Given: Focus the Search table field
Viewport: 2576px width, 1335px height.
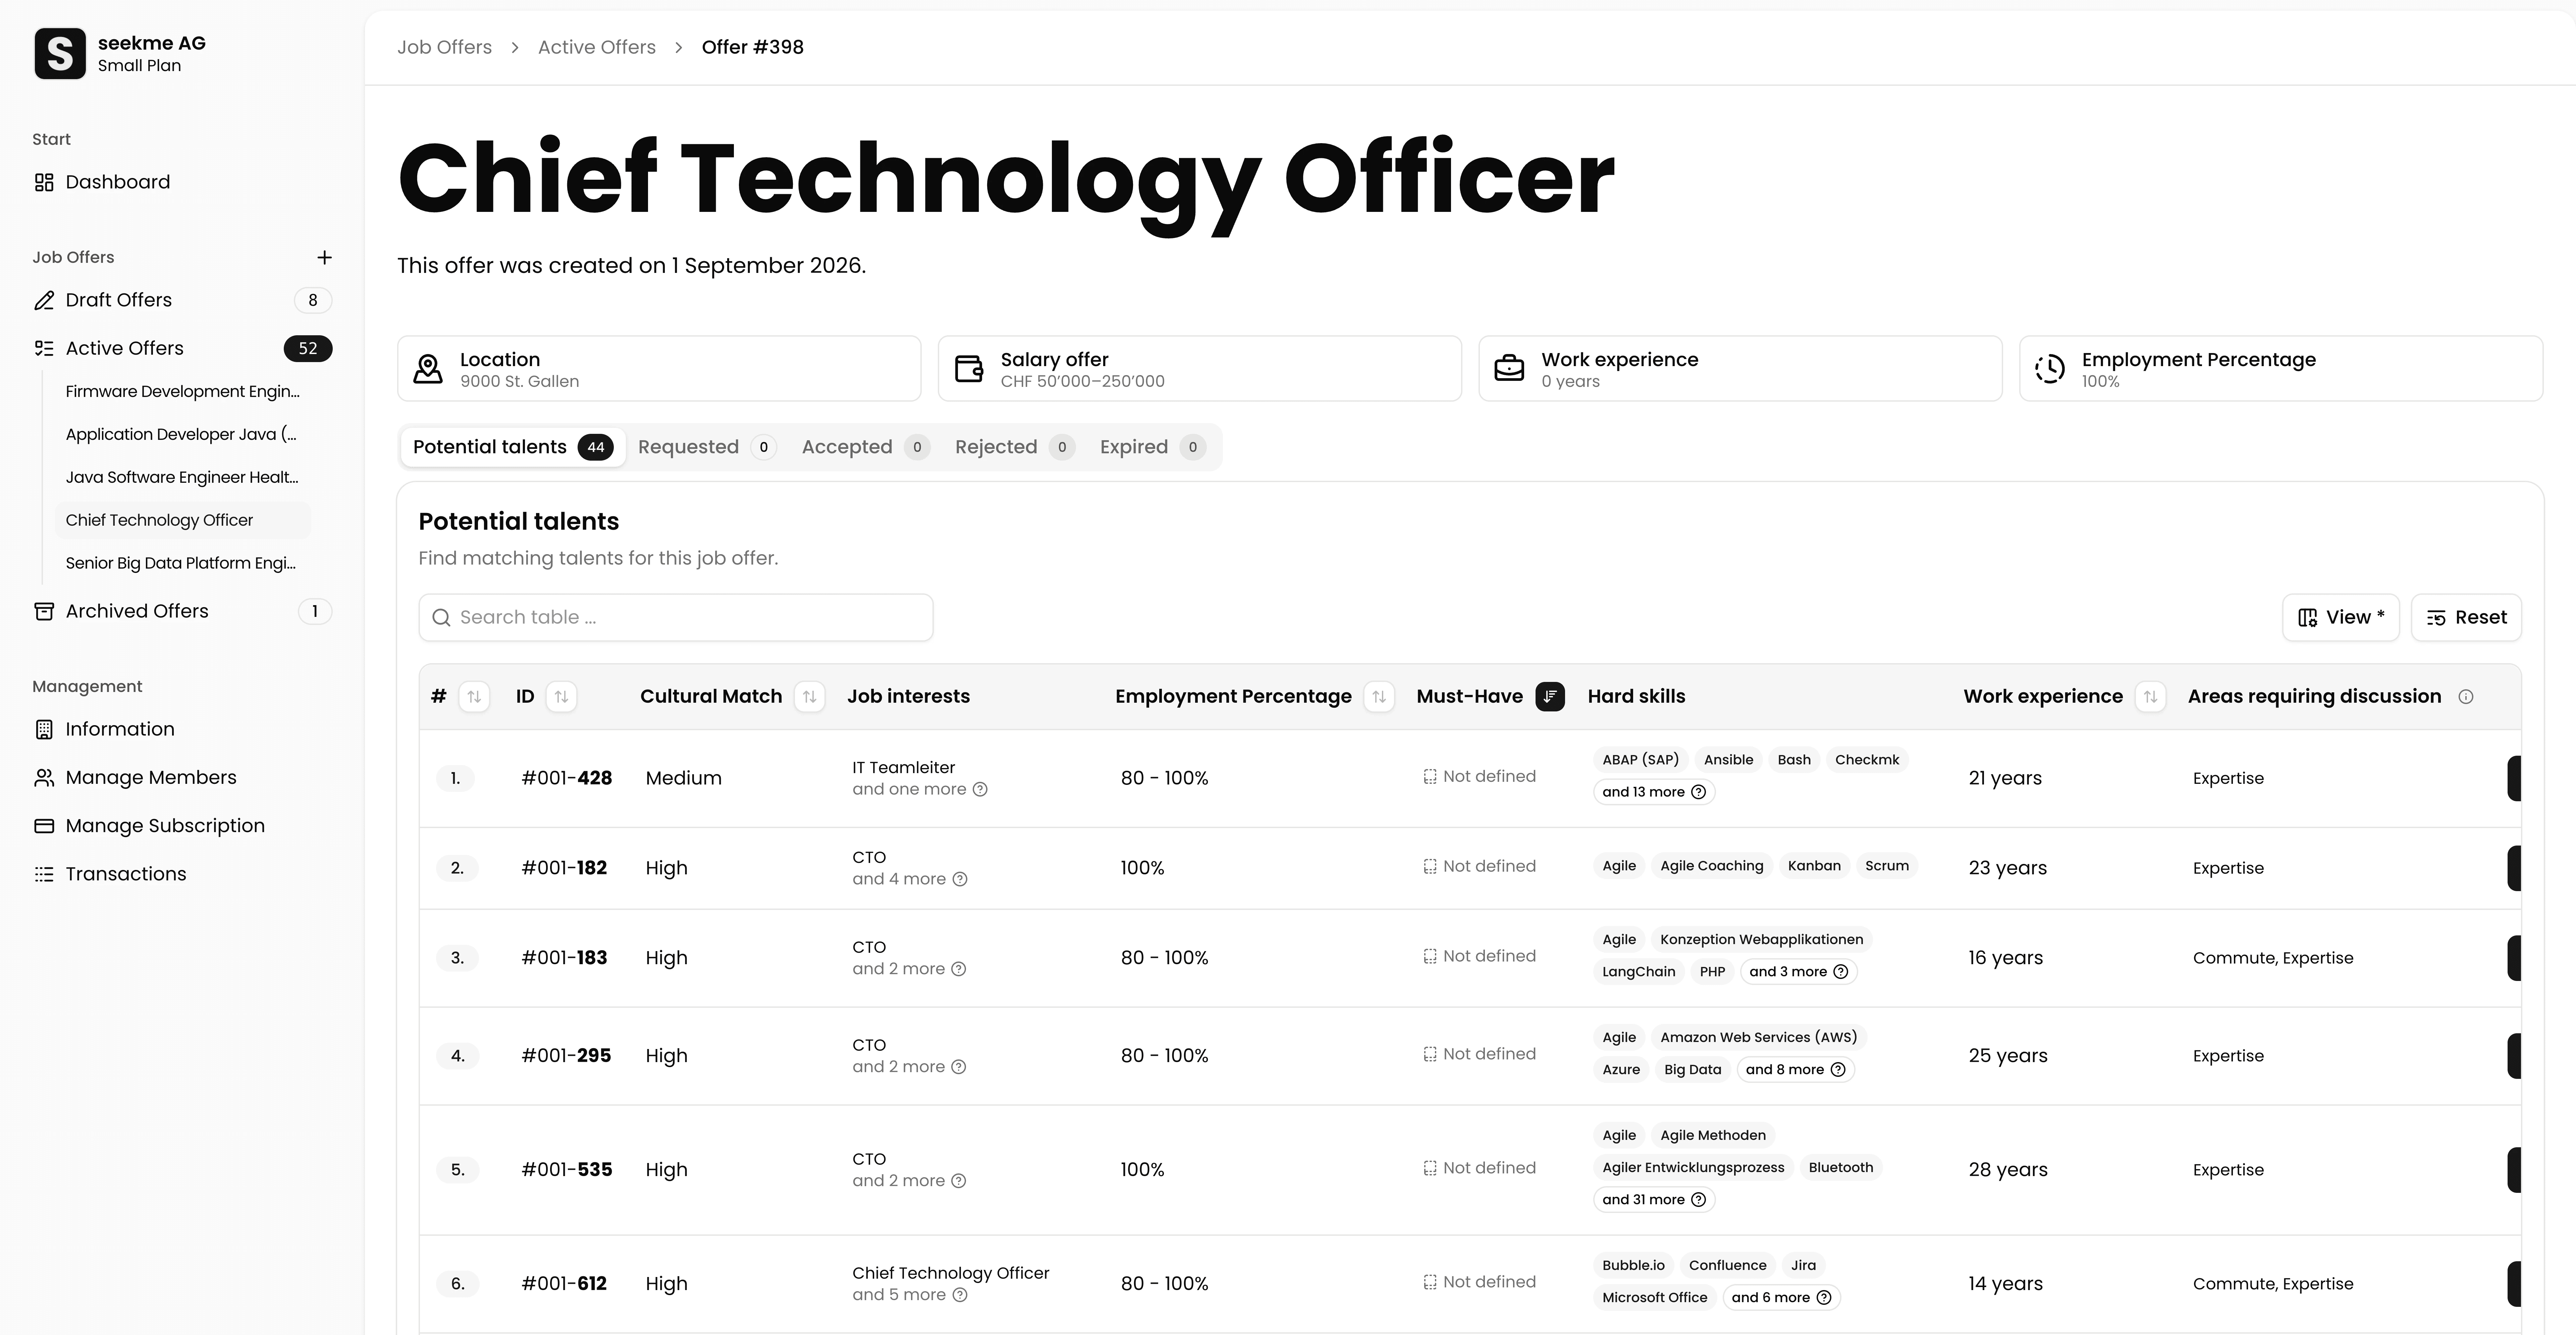Looking at the screenshot, I should point(676,618).
